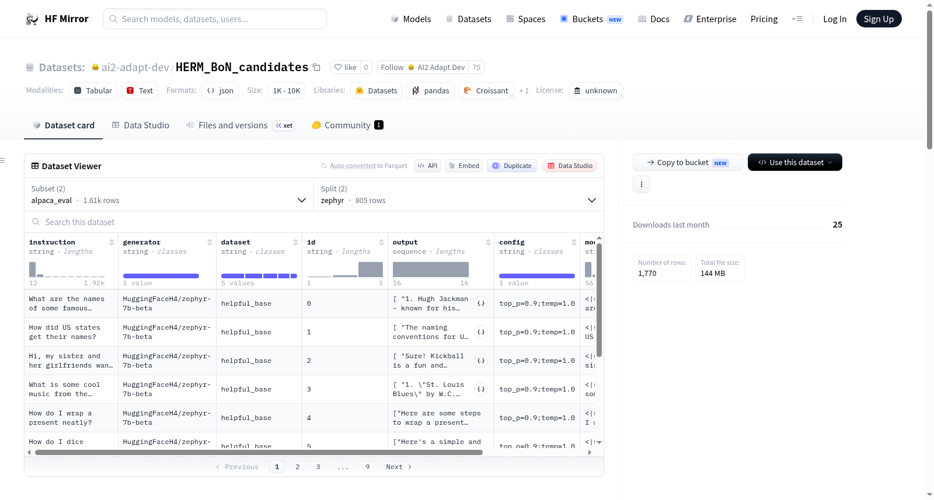Sort by the generator column
Screen dimensions: 934x500
point(210,242)
